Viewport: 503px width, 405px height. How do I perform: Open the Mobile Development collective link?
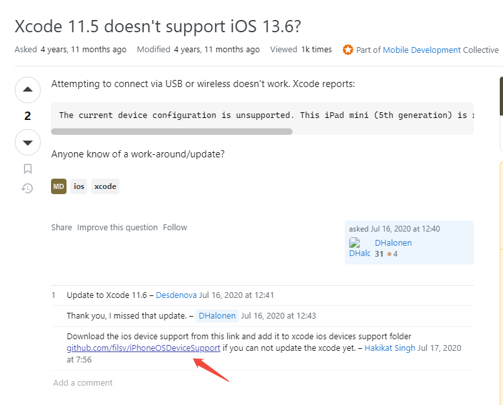422,50
